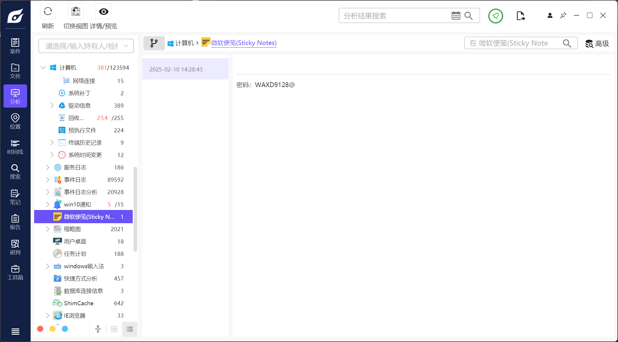Switch to the 报告 report sidebar tab
The height and width of the screenshot is (342, 618).
[x=15, y=222]
